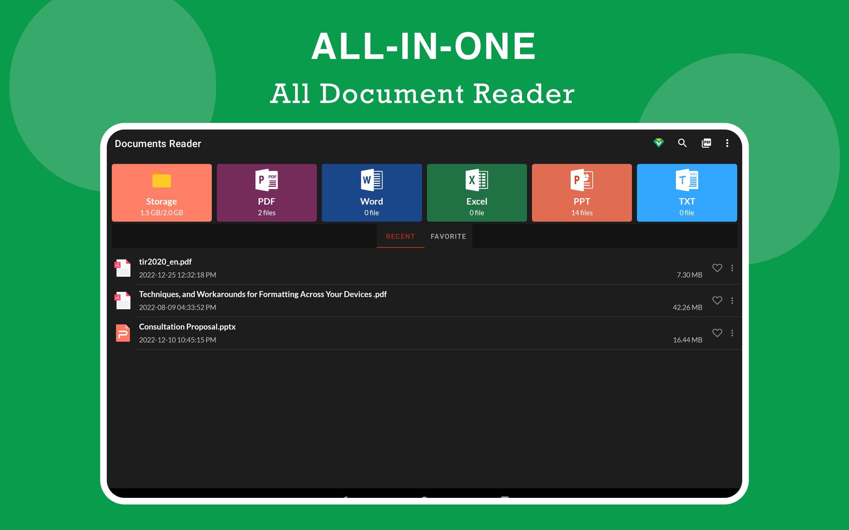Open the PDF tools icon in header
The height and width of the screenshot is (530, 849).
pyautogui.click(x=706, y=143)
